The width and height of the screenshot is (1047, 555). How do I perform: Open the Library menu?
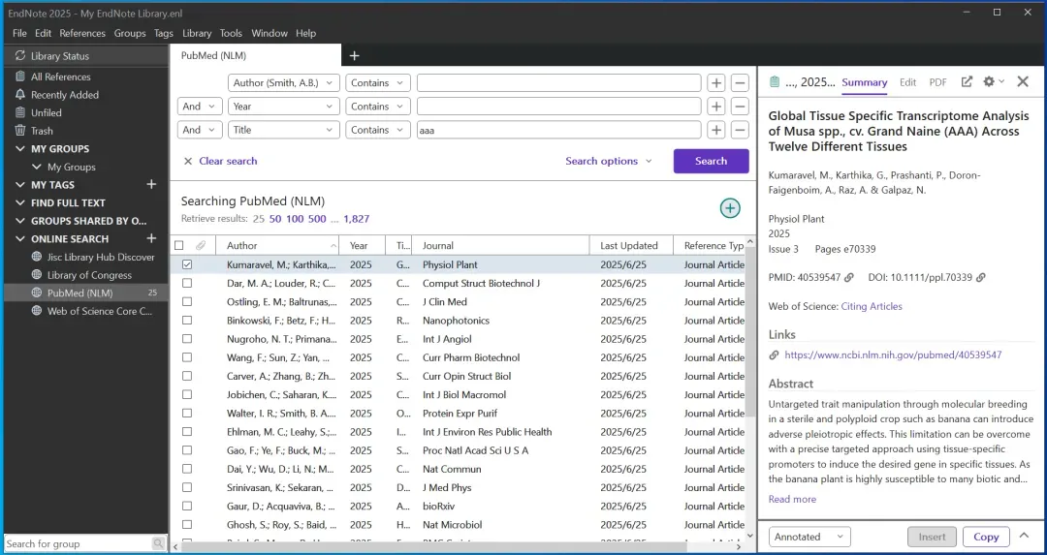pos(196,33)
